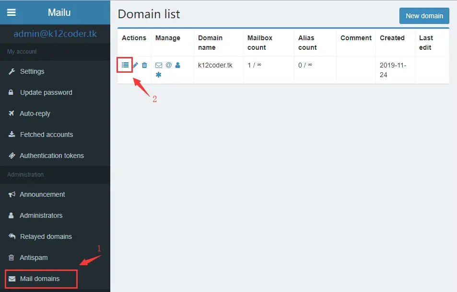Click the user icon beside Administrators
This screenshot has width=457, height=292.
point(11,215)
